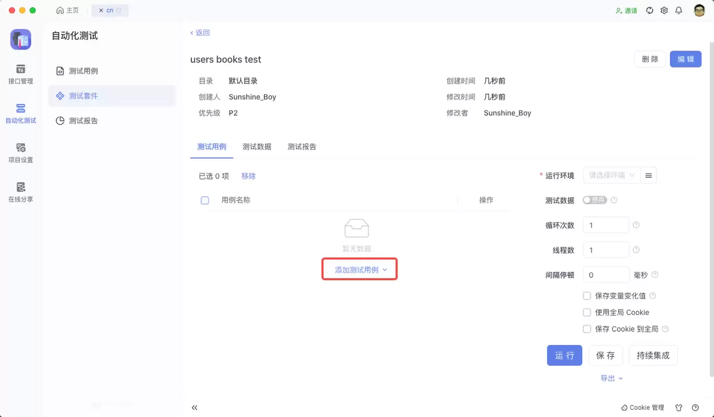Viewport: 714px width, 417px height.
Task: Click the 邀请 invite button
Action: pos(626,11)
